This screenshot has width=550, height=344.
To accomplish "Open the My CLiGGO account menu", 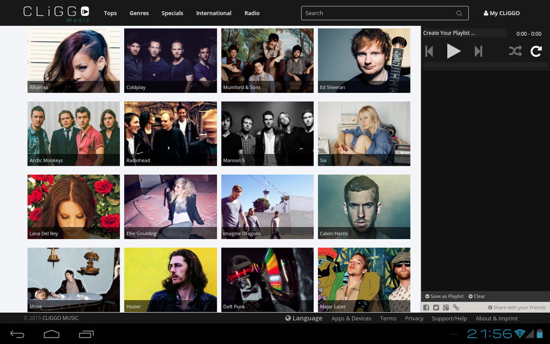I will pyautogui.click(x=501, y=13).
